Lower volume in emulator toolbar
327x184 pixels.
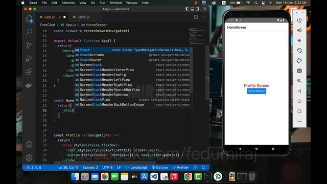(299, 40)
